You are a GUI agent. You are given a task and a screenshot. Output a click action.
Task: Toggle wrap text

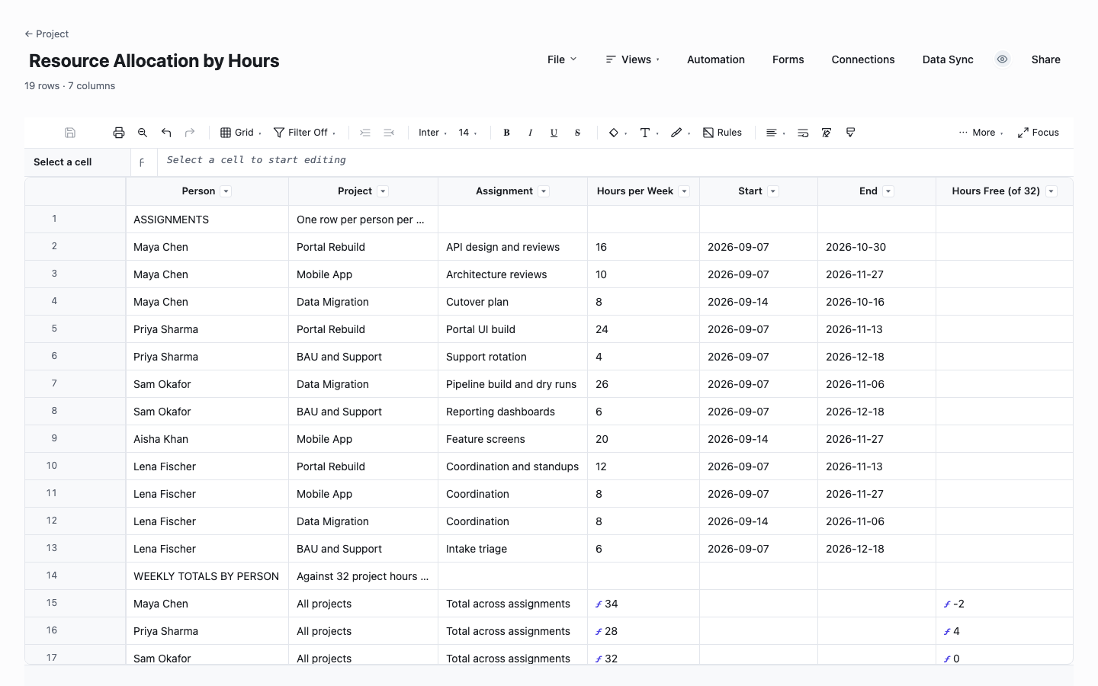click(x=803, y=133)
